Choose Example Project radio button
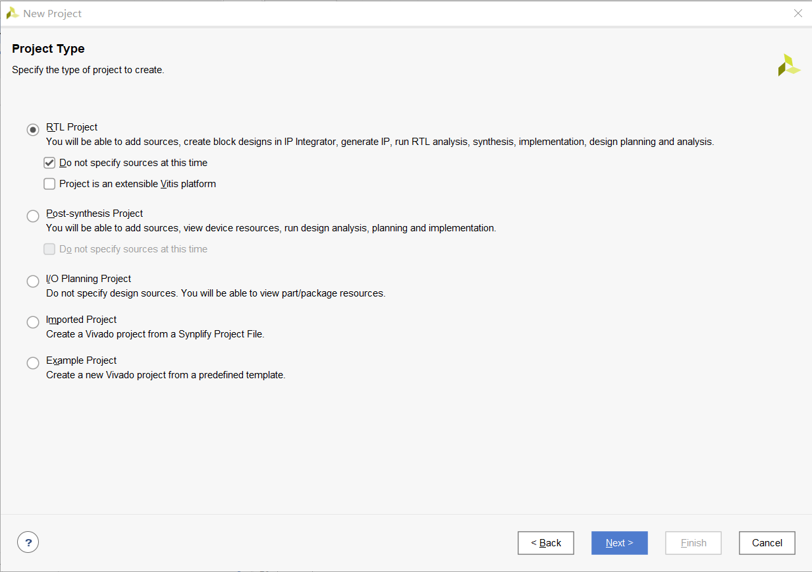This screenshot has width=812, height=572. [33, 363]
